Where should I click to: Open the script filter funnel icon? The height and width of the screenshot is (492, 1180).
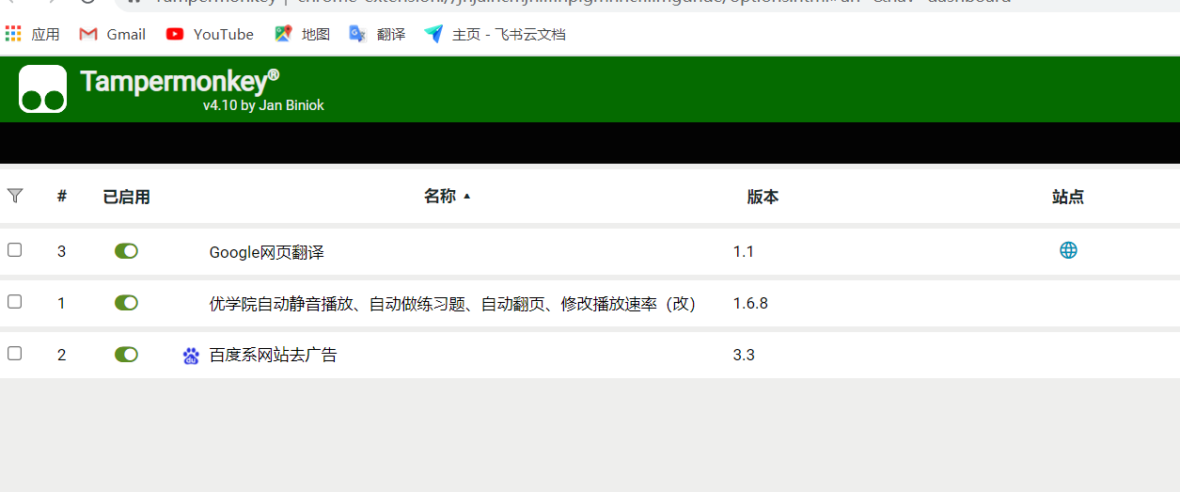[15, 196]
